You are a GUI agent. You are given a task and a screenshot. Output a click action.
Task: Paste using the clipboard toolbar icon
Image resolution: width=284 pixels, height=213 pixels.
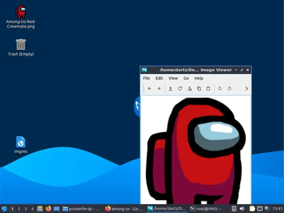coord(208,88)
